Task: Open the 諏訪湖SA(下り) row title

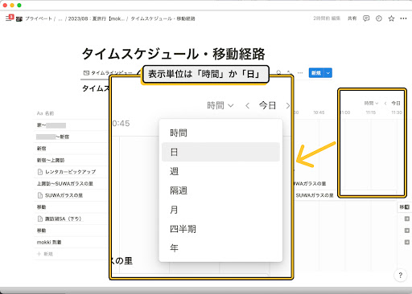Action: tap(63, 218)
